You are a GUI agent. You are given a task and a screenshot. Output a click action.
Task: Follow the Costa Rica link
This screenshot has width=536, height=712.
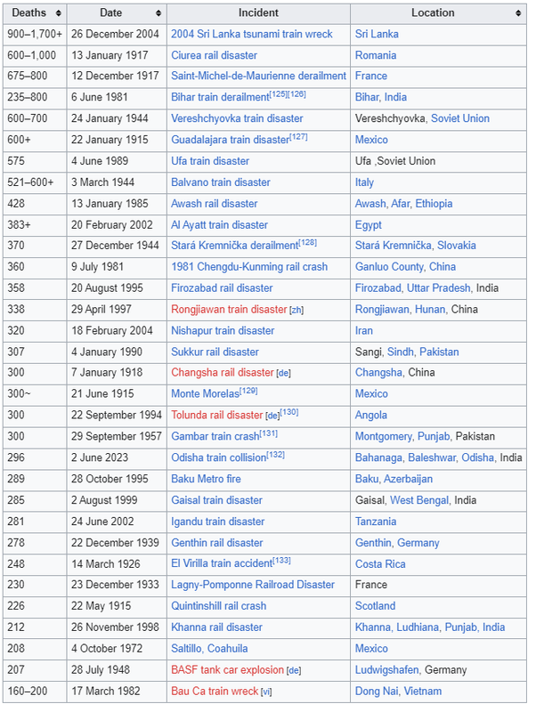[380, 564]
